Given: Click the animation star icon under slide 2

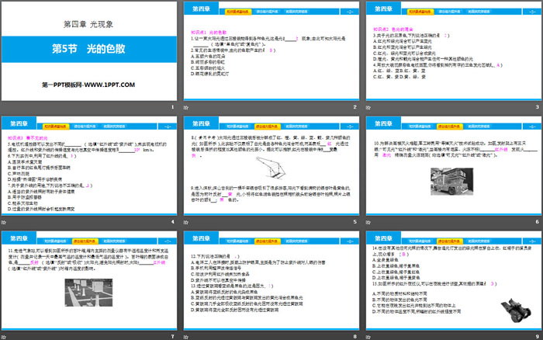Looking at the screenshot, I should point(186,107).
